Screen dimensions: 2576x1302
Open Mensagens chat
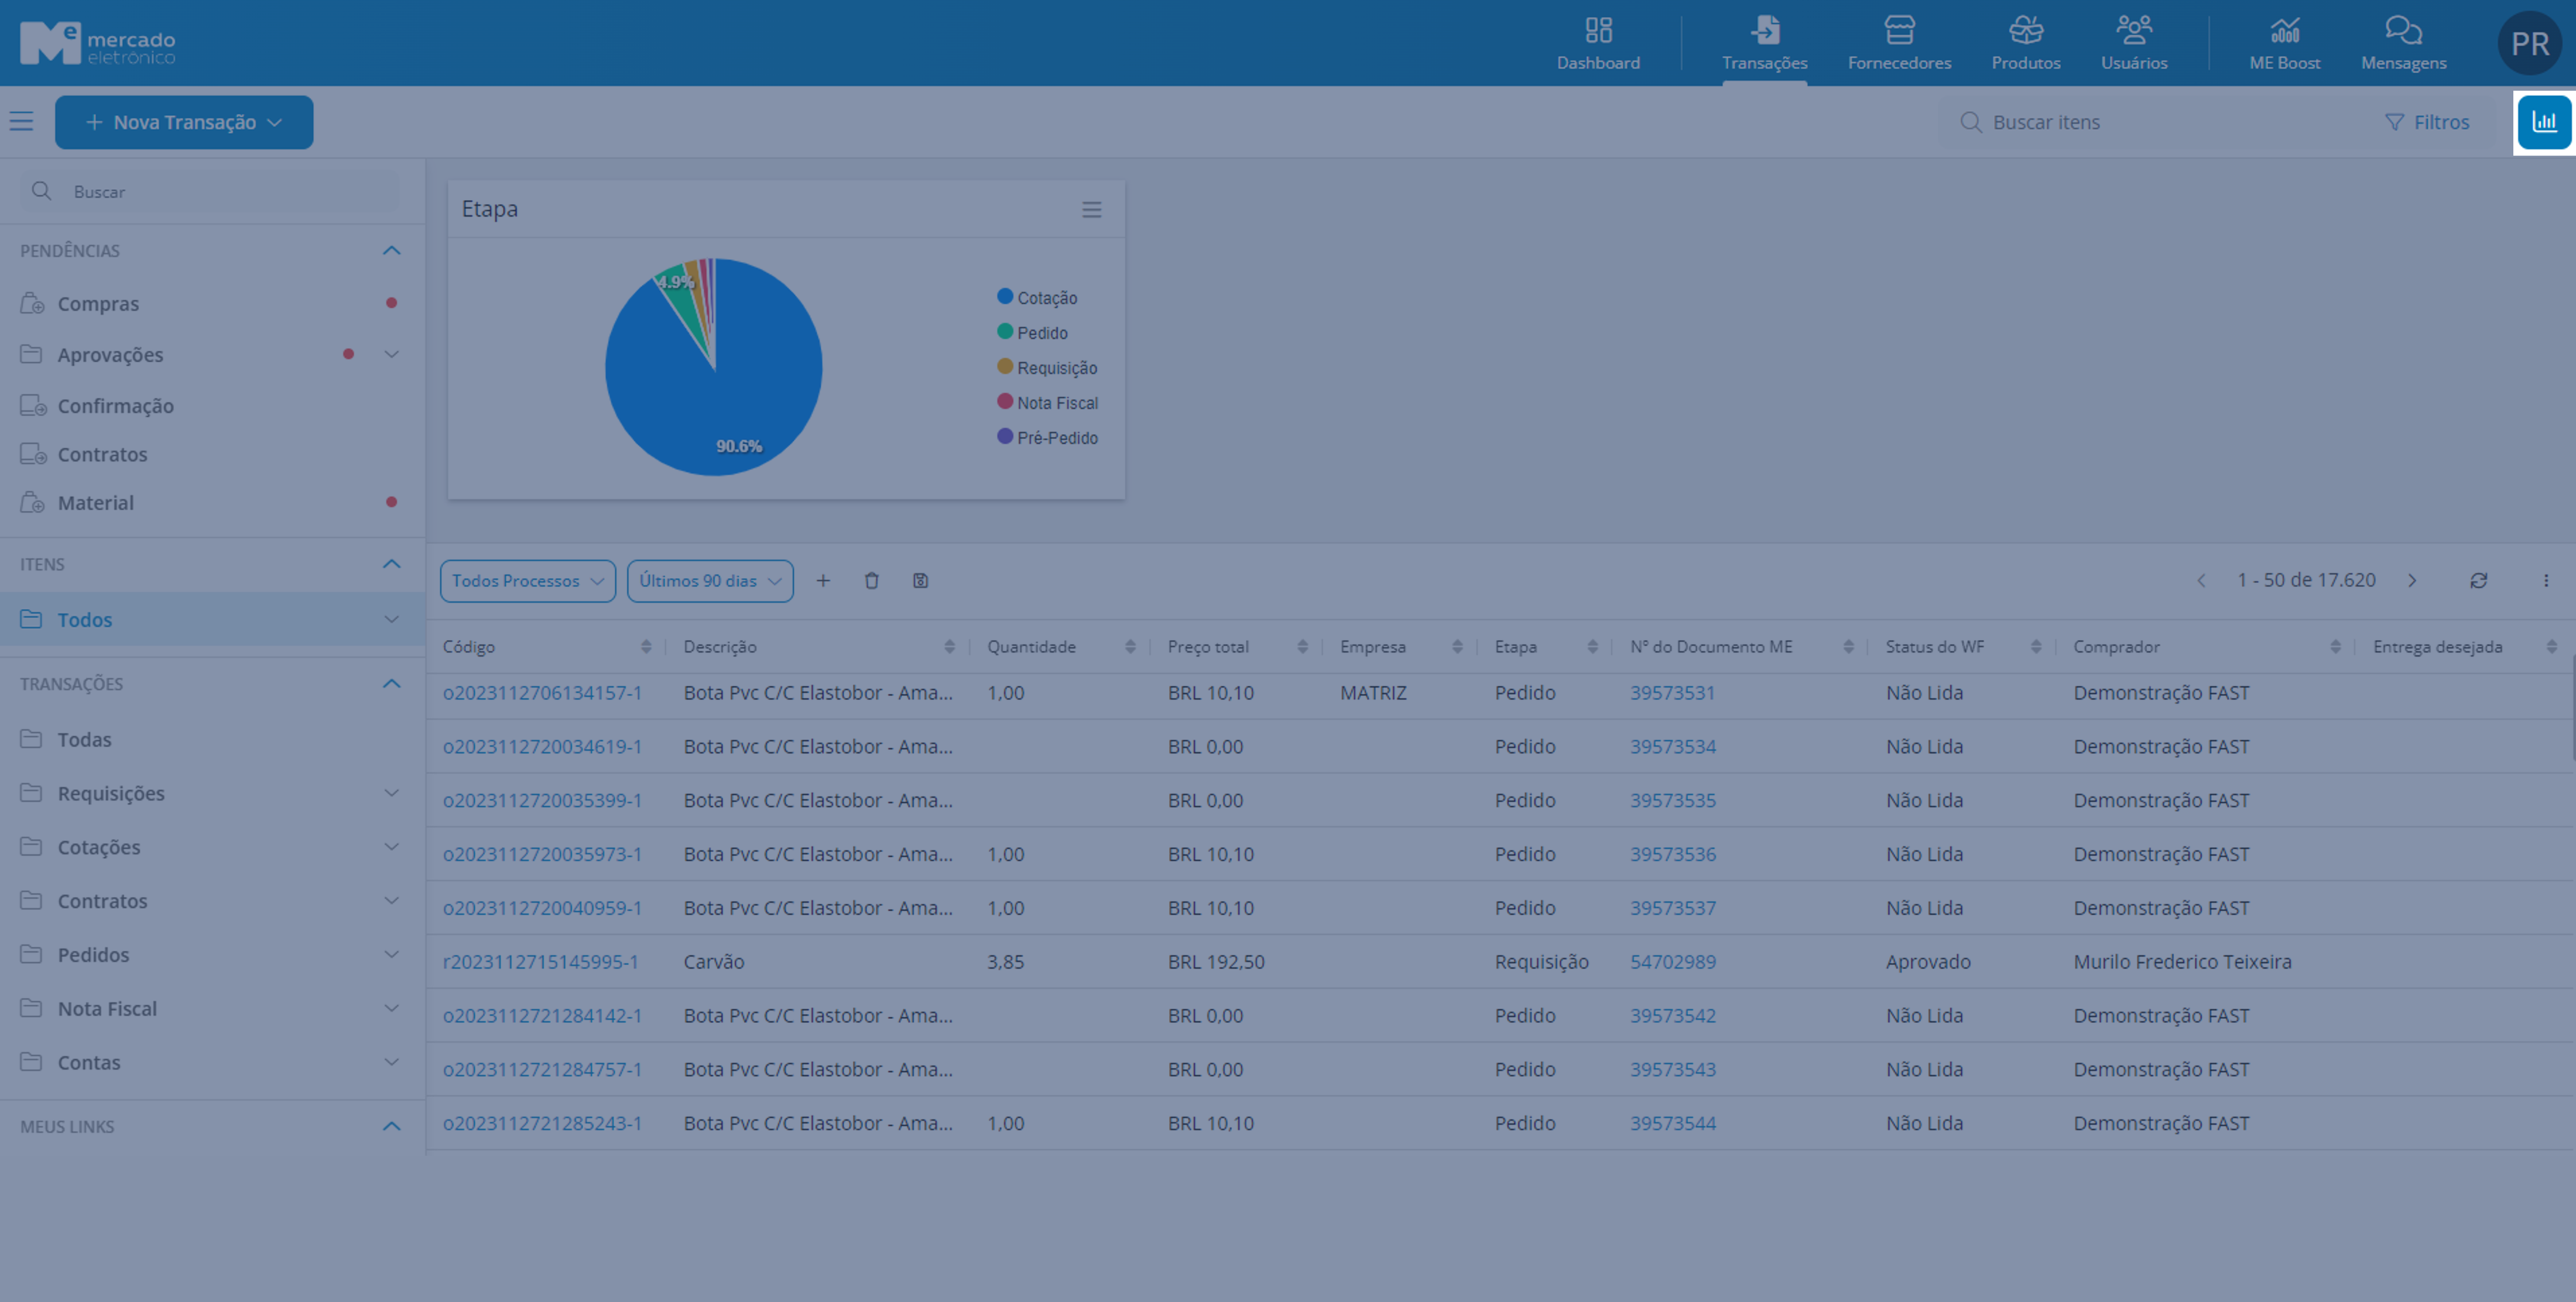point(2403,43)
